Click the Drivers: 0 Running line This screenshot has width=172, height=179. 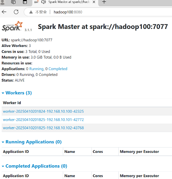tap(29, 74)
